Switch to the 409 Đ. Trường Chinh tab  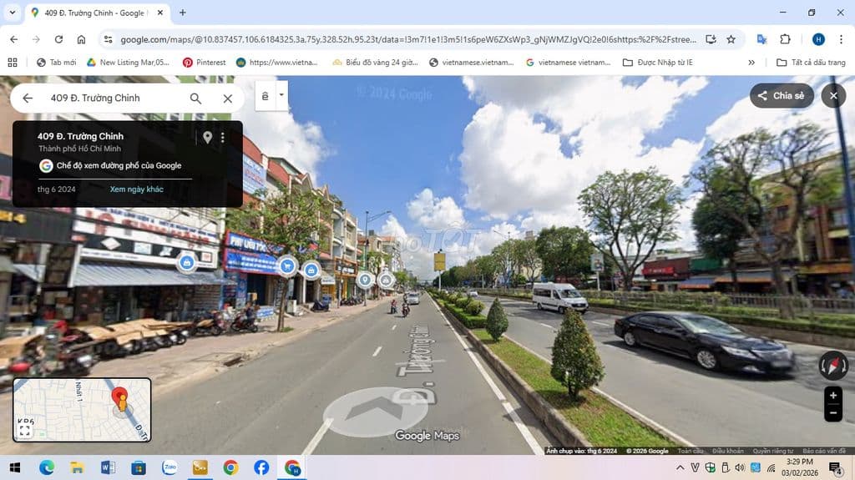point(92,13)
